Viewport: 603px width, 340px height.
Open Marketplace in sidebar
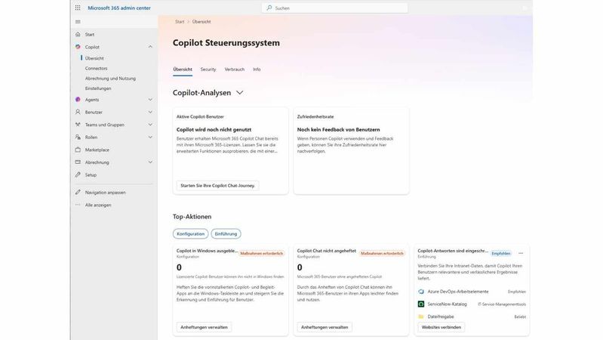[97, 150]
